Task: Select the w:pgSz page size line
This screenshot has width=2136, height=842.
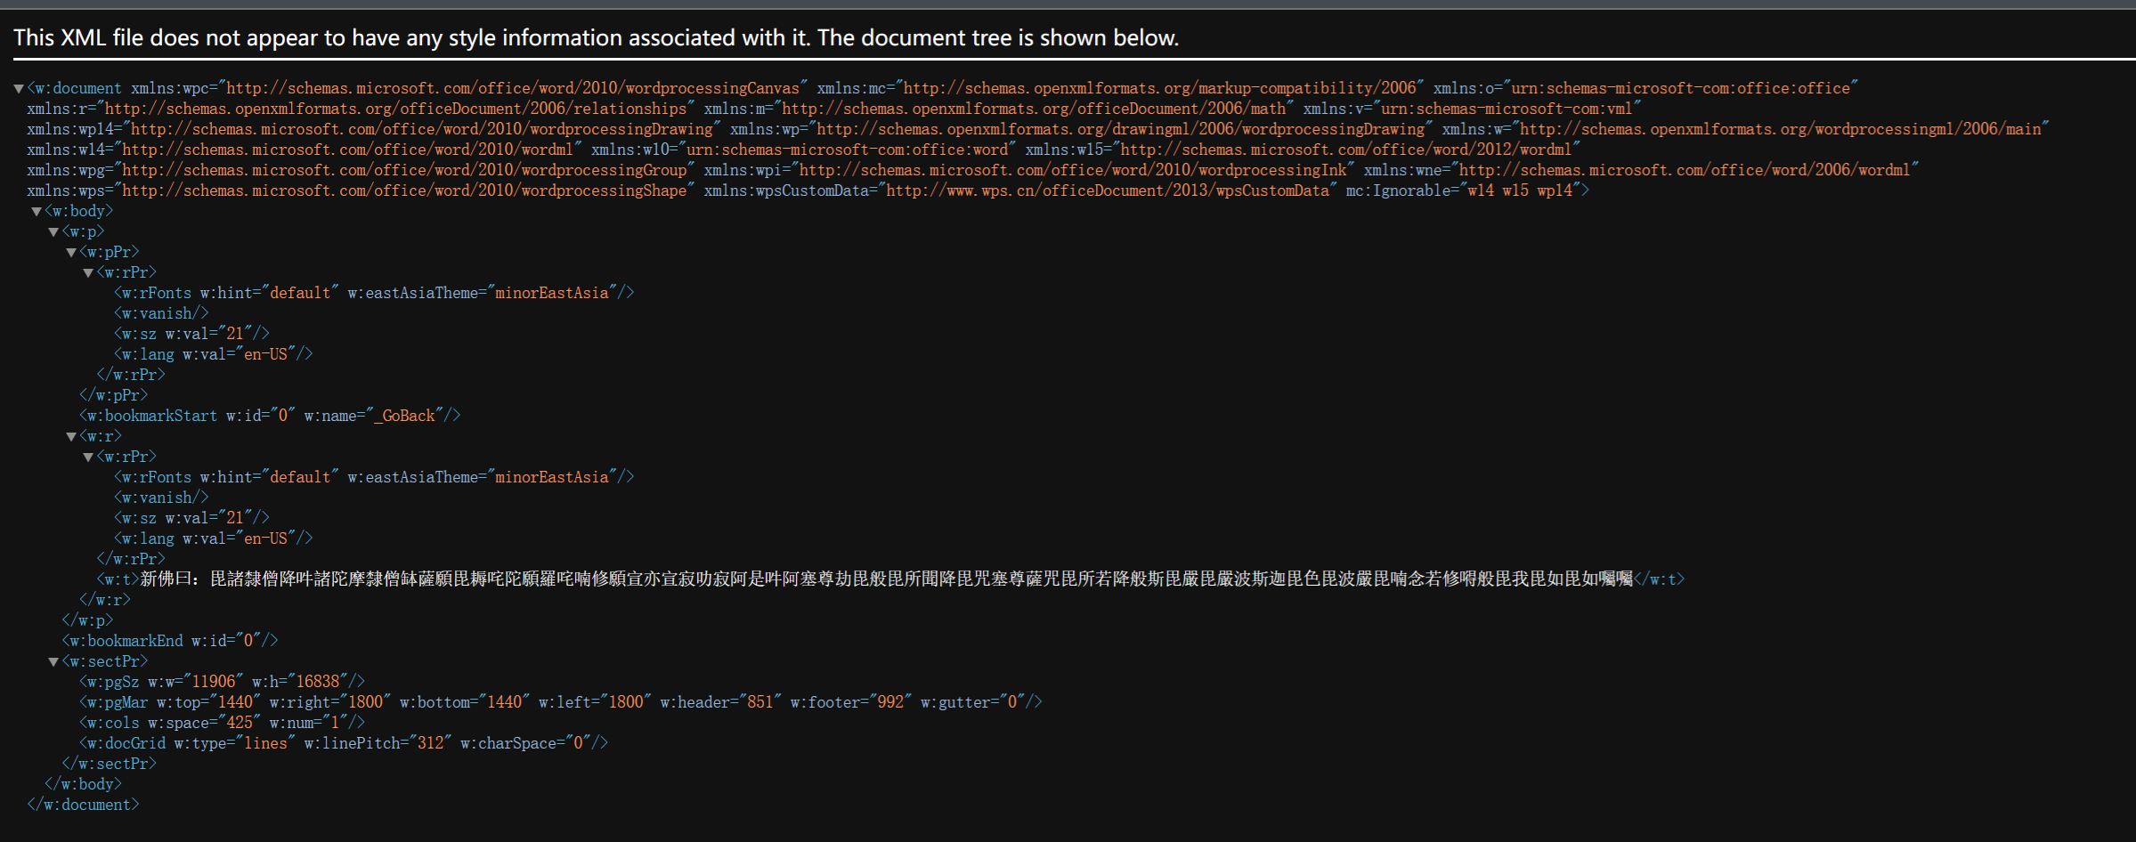Action: (x=221, y=682)
